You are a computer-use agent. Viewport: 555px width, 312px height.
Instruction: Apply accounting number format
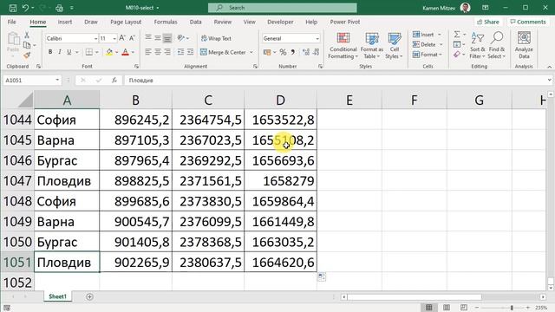[x=267, y=52]
